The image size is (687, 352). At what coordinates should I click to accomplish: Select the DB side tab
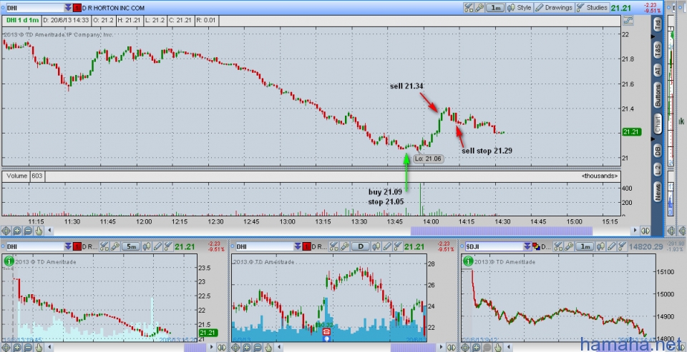[x=658, y=151]
